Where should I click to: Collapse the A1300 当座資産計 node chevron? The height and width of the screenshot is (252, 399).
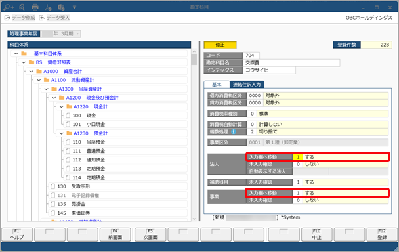tap(47, 89)
